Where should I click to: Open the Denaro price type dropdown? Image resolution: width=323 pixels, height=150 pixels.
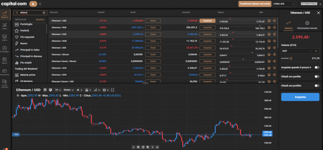coord(68,90)
